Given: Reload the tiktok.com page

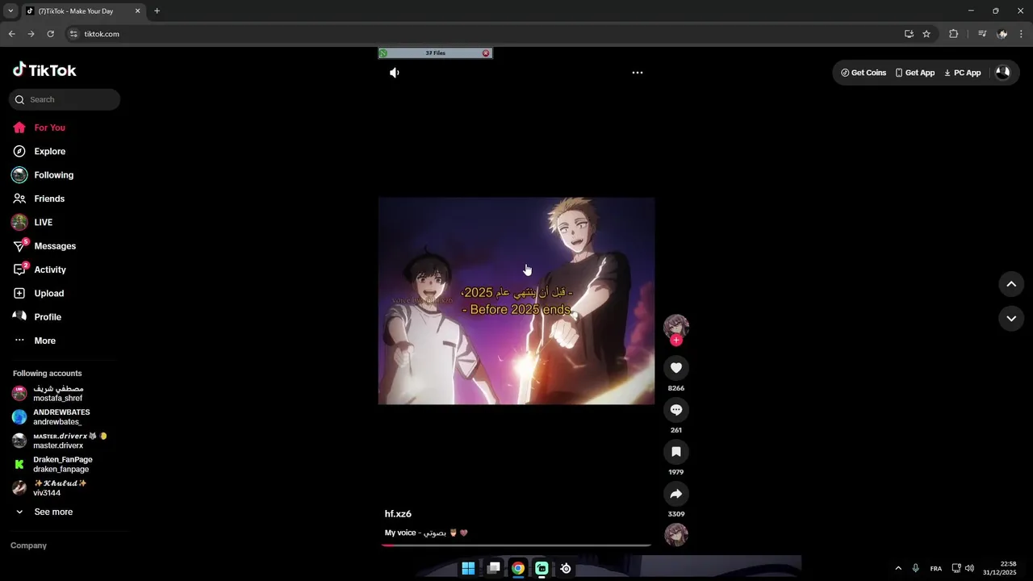Looking at the screenshot, I should tap(50, 34).
